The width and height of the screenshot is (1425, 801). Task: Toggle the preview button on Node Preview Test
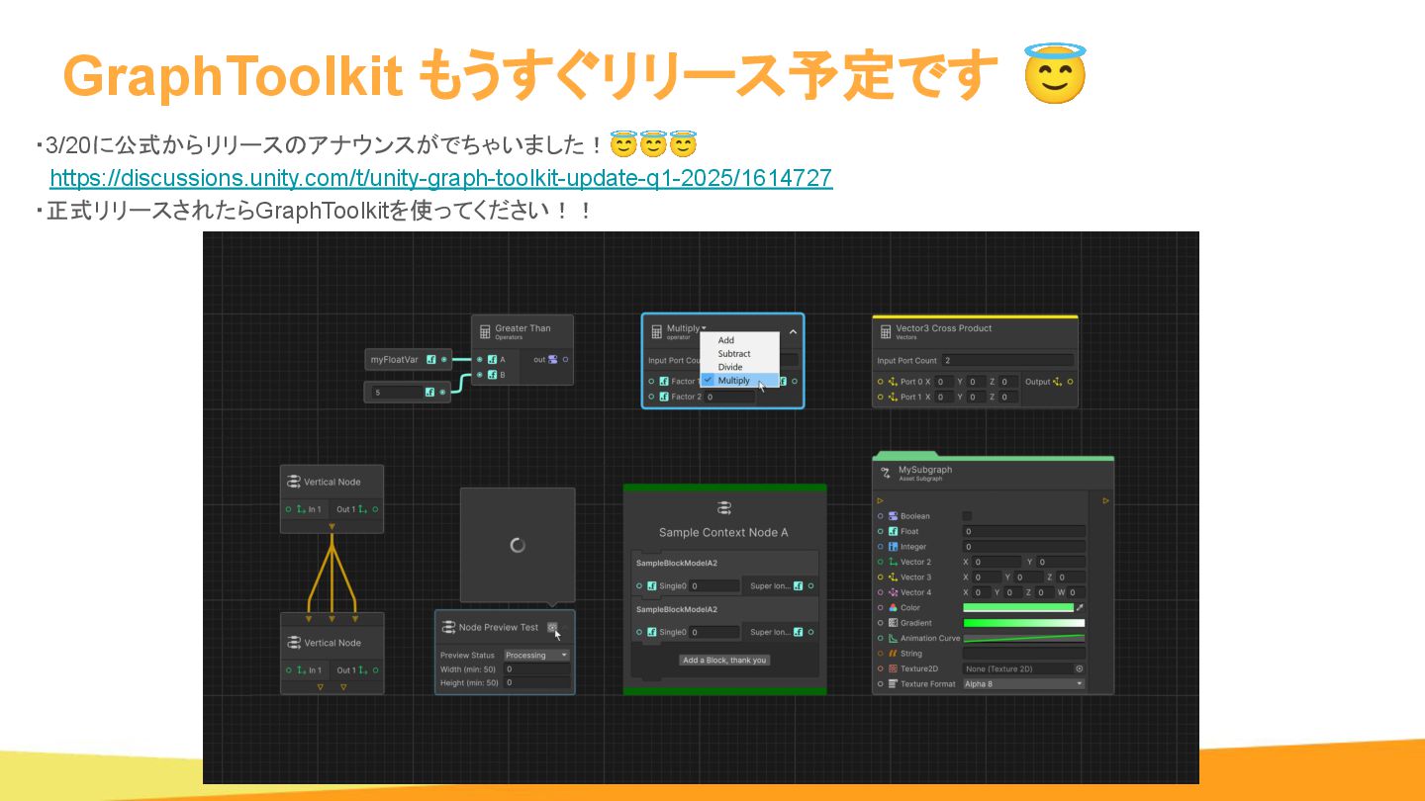click(x=552, y=627)
